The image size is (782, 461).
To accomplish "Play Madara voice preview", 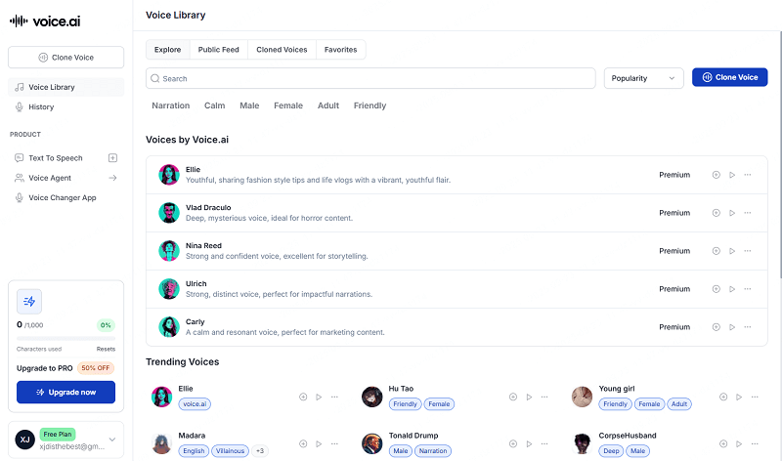I will (319, 444).
